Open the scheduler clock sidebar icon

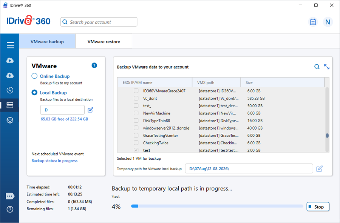tap(10, 90)
